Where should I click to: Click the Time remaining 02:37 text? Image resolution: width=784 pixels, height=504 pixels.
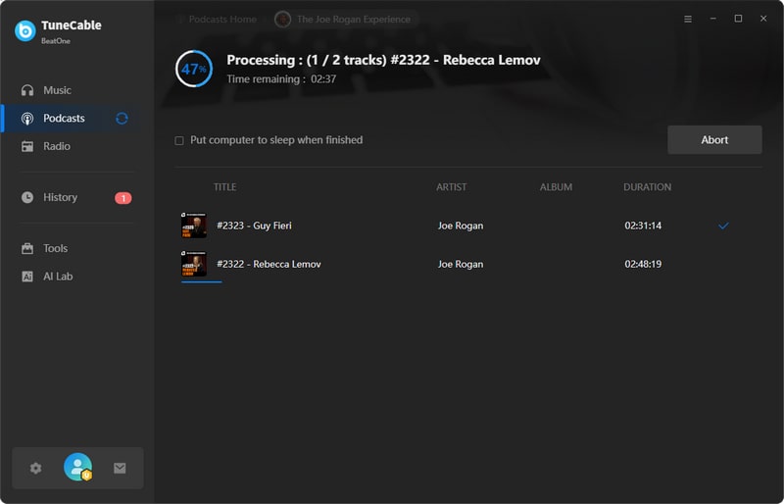coord(281,79)
